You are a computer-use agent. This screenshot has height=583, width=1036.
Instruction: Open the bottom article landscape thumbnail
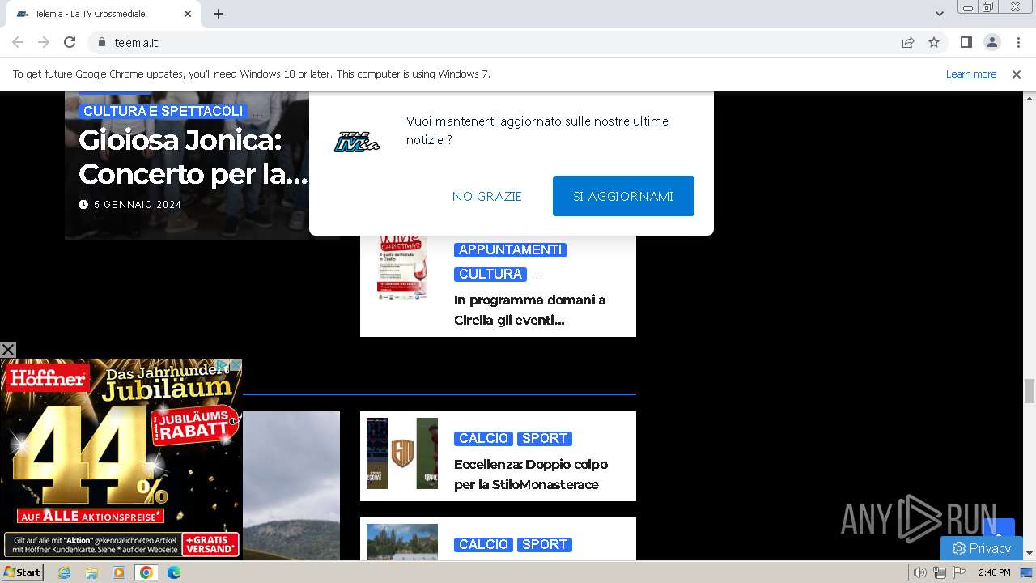(x=402, y=542)
